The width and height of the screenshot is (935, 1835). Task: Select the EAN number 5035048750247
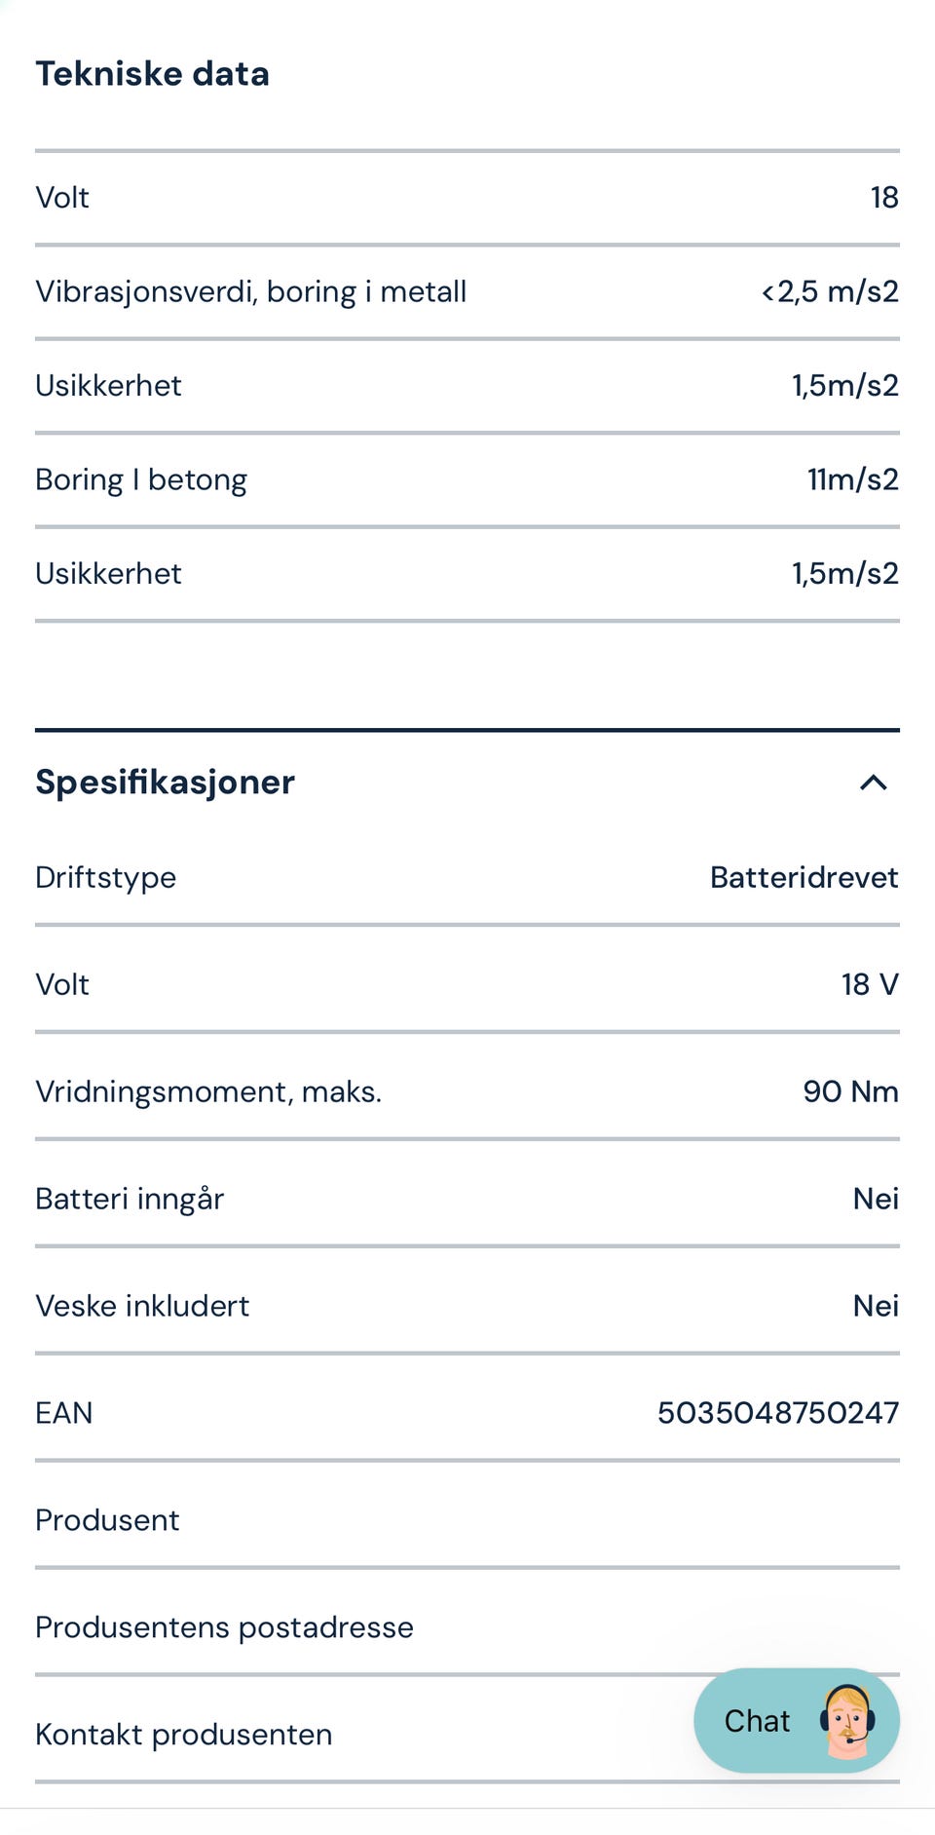777,1413
